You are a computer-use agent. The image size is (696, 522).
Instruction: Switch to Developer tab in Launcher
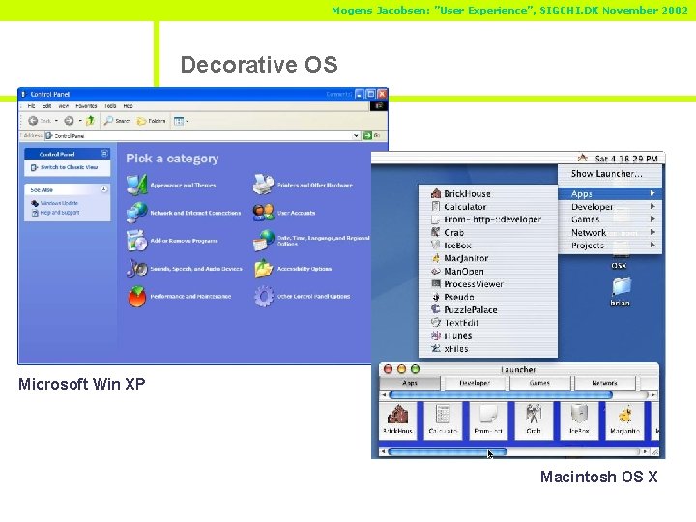[475, 383]
